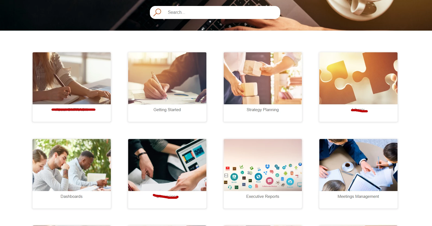Open the Meetings Management link

coord(358,196)
